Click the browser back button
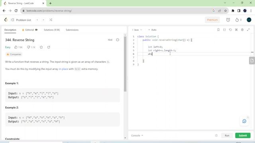255x143 pixels. click(x=4, y=11)
